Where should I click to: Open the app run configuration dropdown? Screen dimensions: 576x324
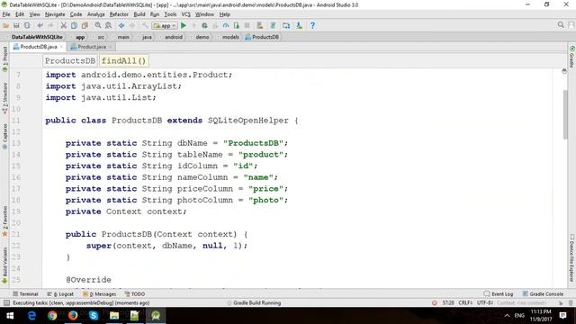coord(165,26)
